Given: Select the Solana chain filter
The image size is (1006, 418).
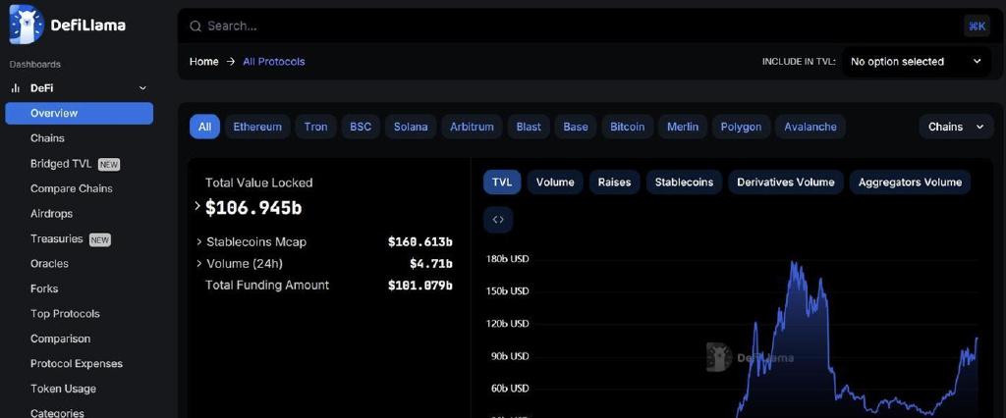Looking at the screenshot, I should click(411, 127).
